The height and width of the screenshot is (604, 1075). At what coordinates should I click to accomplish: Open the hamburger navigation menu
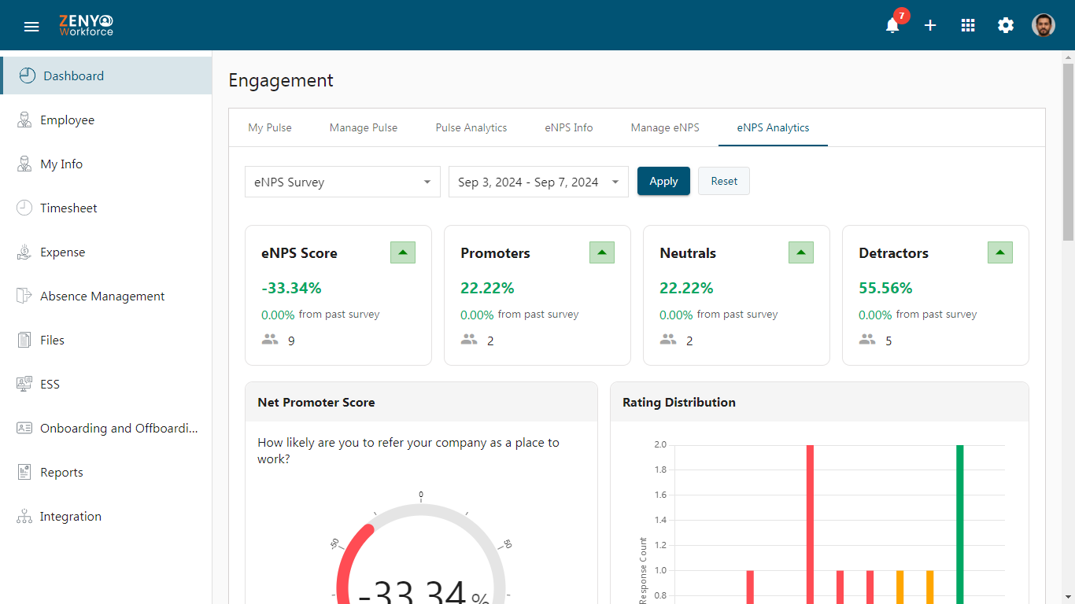coord(31,26)
